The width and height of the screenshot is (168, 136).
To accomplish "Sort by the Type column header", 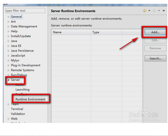I will click(x=106, y=32).
